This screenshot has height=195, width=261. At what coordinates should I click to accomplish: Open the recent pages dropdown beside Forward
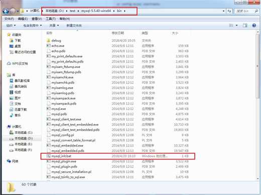click(18, 11)
